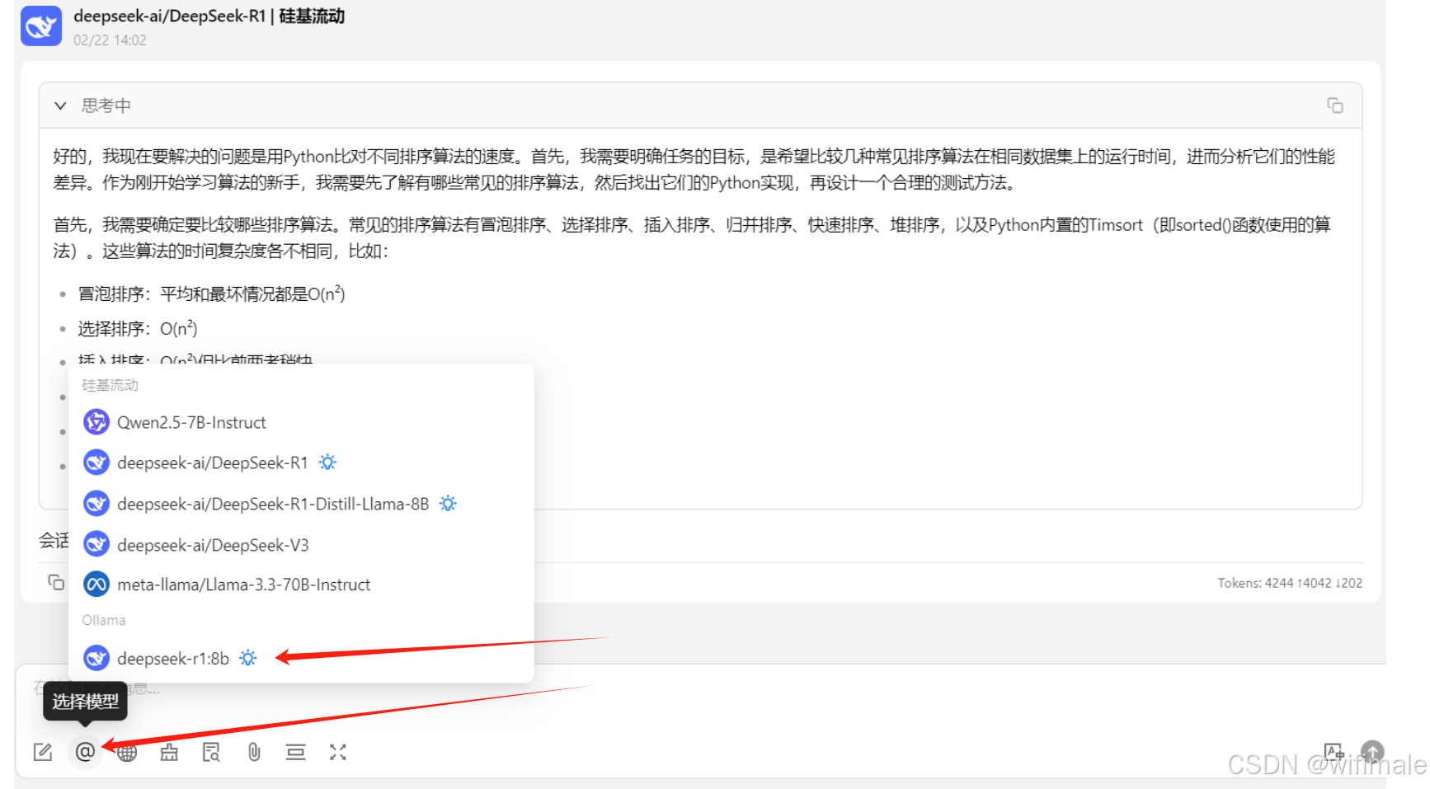Click the send message arrow button
This screenshot has height=789, width=1430.
click(x=1372, y=751)
